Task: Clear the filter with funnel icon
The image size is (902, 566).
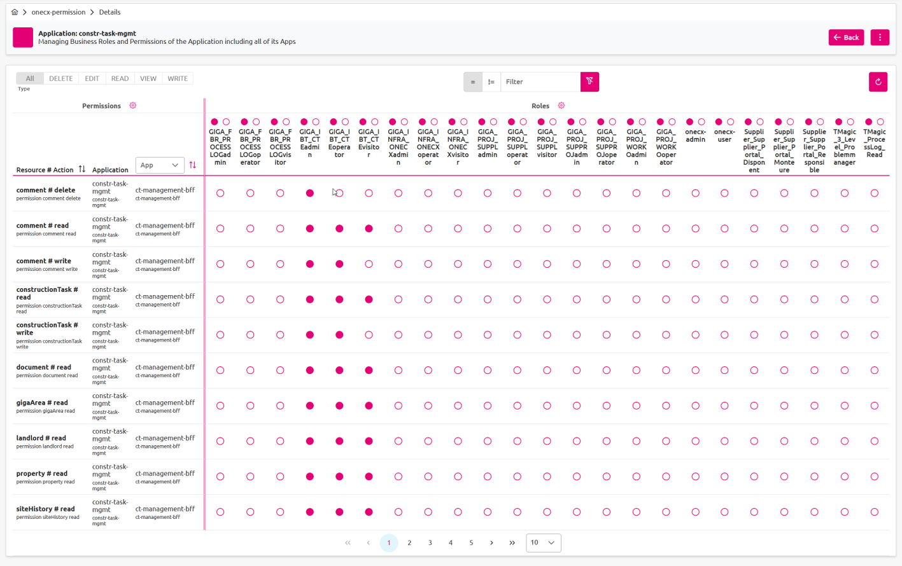Action: pyautogui.click(x=589, y=82)
